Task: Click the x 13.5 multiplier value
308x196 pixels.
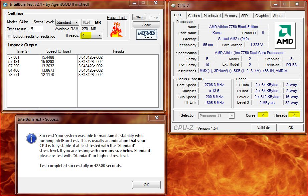Action: [214, 91]
